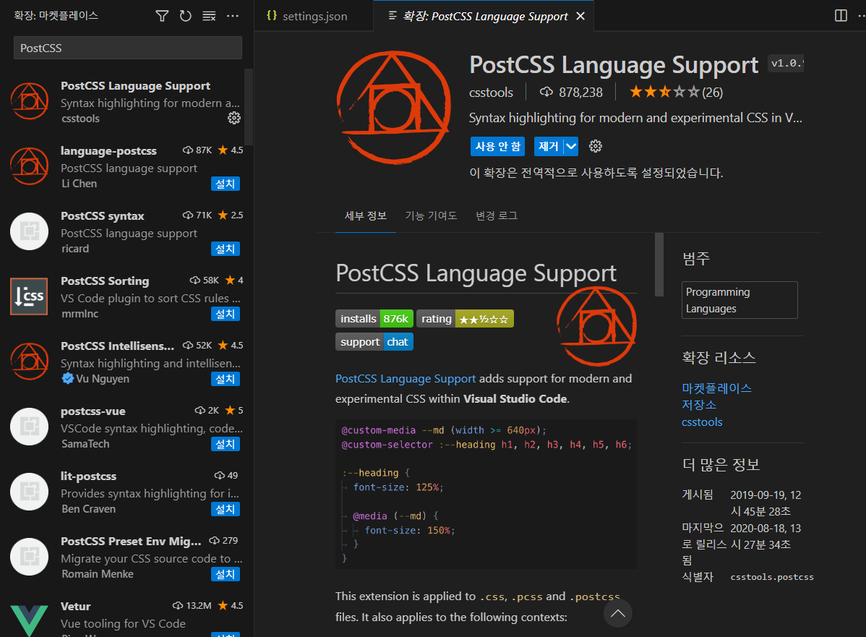Image resolution: width=866 pixels, height=637 pixels.
Task: Click the 26 ratings star review
Action: [676, 93]
